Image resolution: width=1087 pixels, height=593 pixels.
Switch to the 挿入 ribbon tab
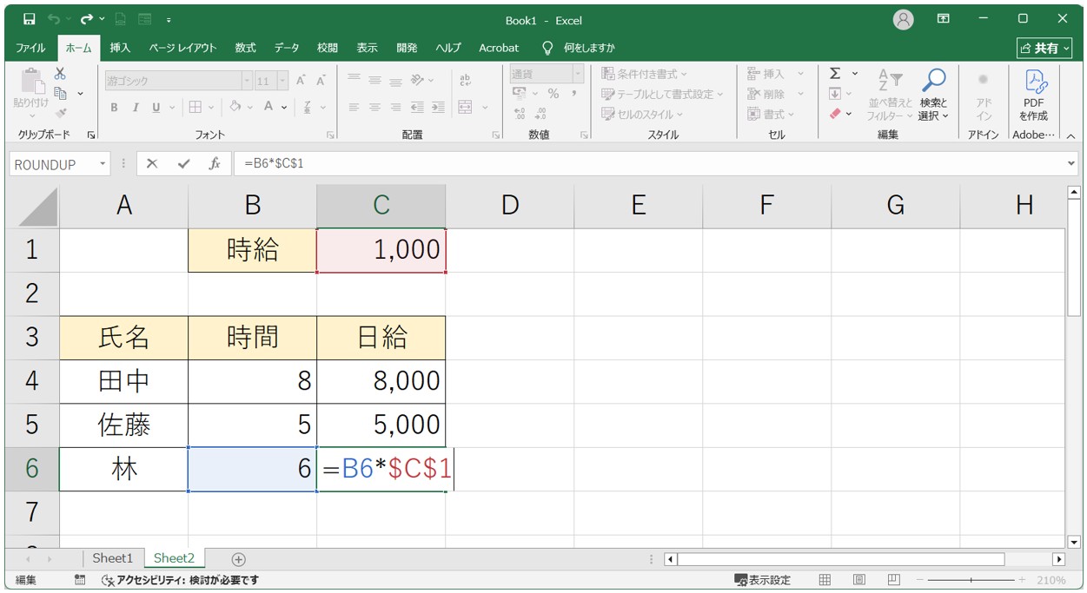coord(120,48)
